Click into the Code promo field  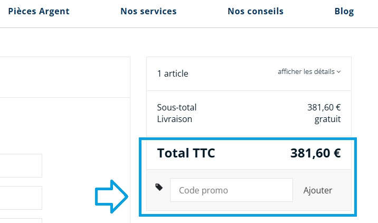click(231, 190)
